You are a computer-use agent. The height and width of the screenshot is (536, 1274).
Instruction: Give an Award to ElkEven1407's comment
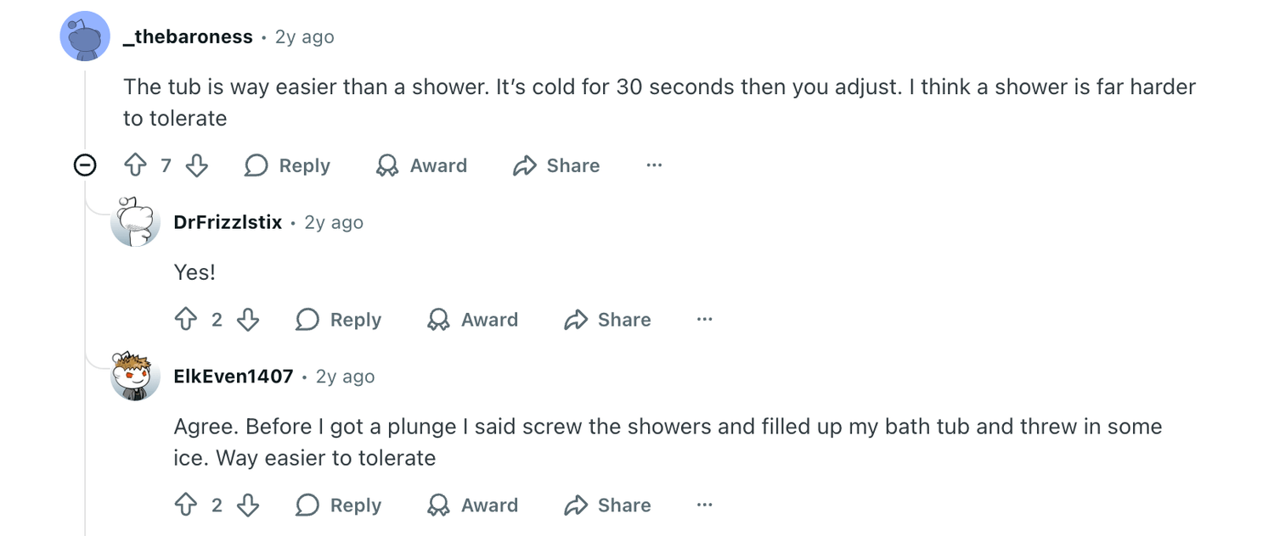tap(472, 505)
